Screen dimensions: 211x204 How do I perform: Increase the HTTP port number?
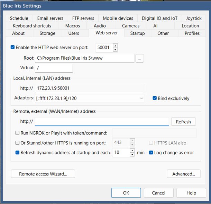point(115,46)
